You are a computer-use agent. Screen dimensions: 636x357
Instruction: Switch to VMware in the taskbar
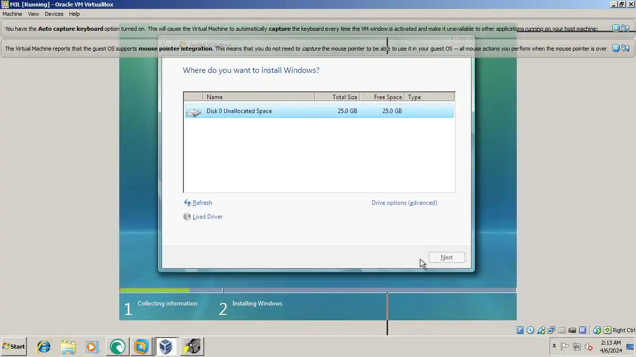pyautogui.click(x=142, y=347)
